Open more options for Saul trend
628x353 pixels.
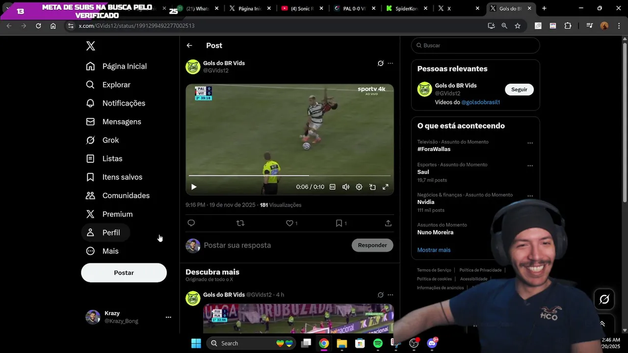pyautogui.click(x=530, y=166)
